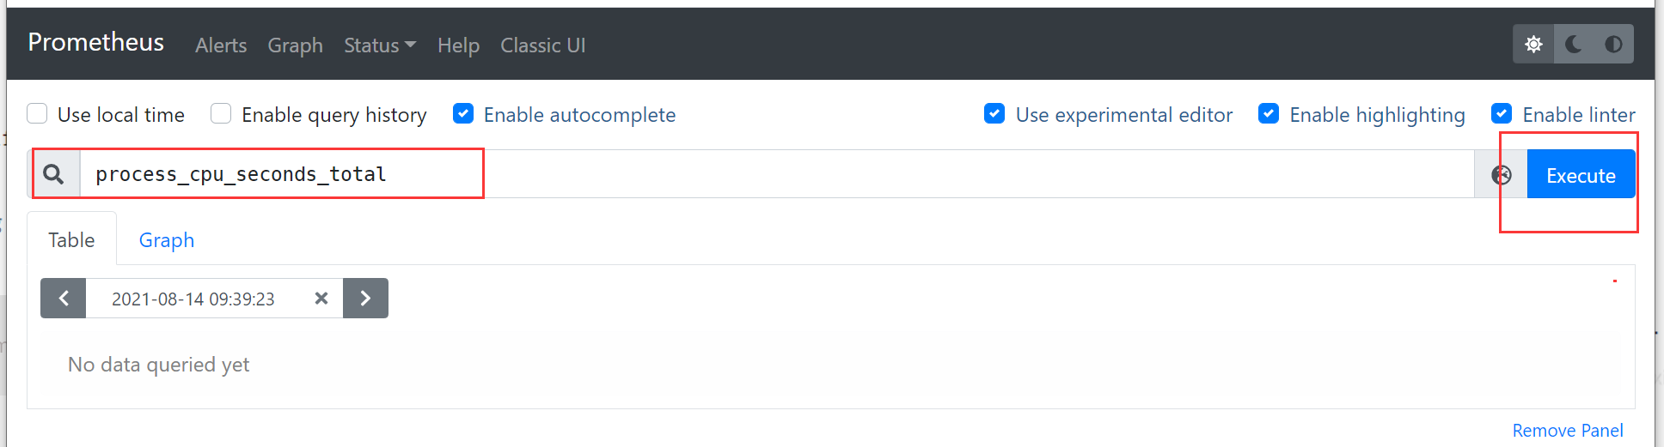Screen dimensions: 1664x447
Task: Switch to the Graph panel tab
Action: (x=167, y=240)
